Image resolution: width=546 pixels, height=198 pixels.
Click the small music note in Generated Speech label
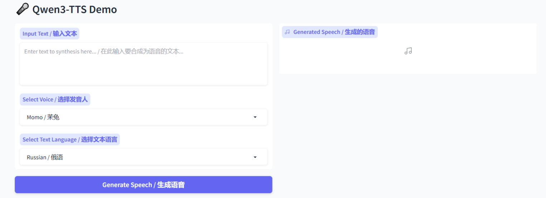pyautogui.click(x=287, y=32)
